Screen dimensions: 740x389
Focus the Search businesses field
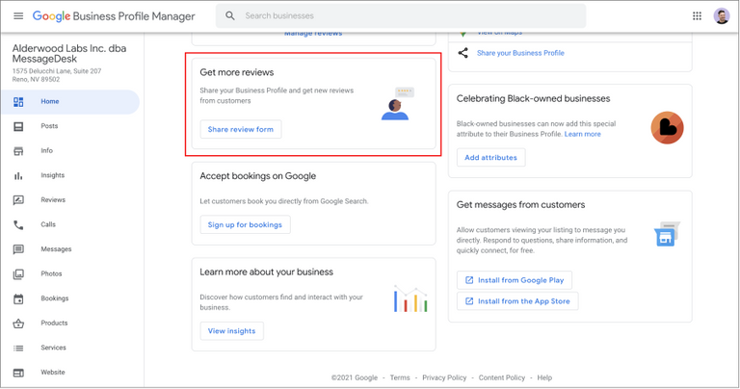point(401,16)
